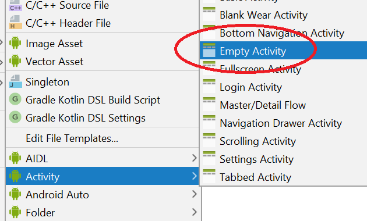The height and width of the screenshot is (221, 367).
Task: Open Edit File Templates...
Action: click(x=103, y=138)
